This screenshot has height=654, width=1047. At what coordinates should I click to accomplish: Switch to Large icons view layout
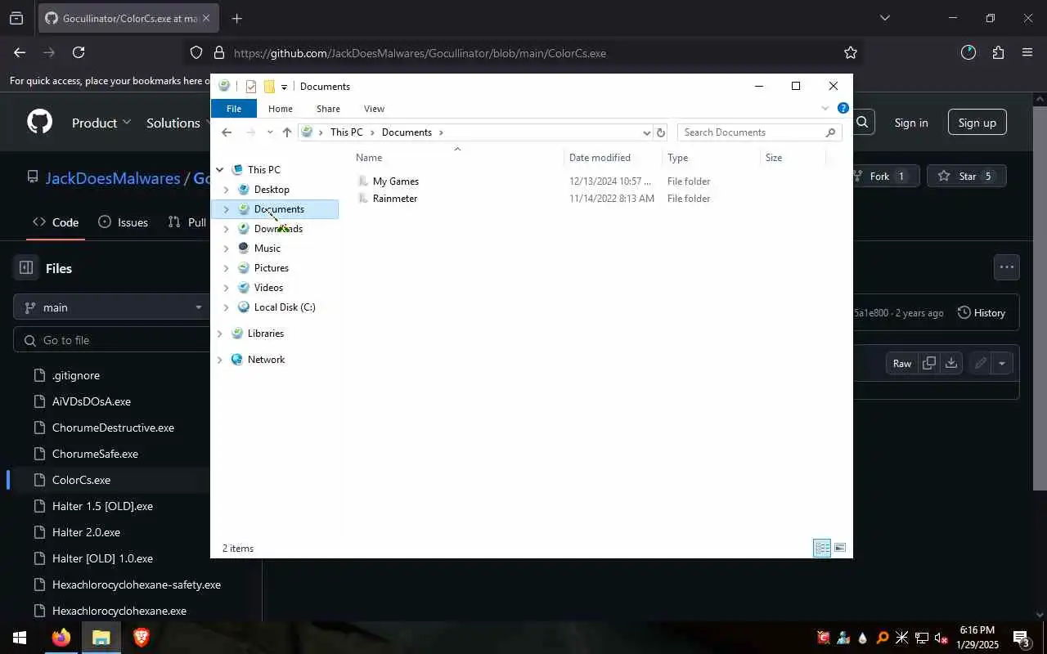pyautogui.click(x=840, y=549)
